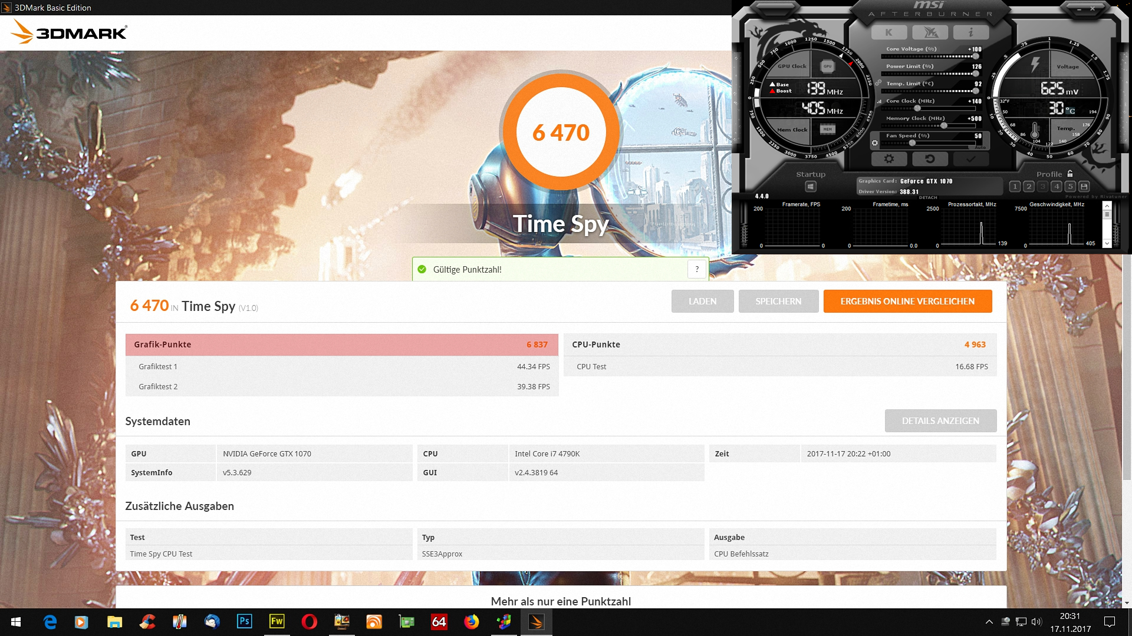Viewport: 1132px width, 636px height.
Task: Save profile with floppy disk icon
Action: click(1084, 187)
